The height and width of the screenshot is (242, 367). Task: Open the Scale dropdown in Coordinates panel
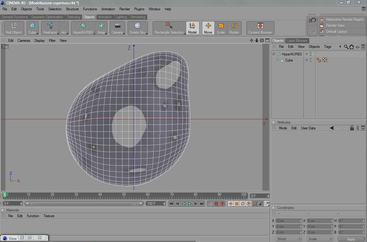tap(319, 239)
